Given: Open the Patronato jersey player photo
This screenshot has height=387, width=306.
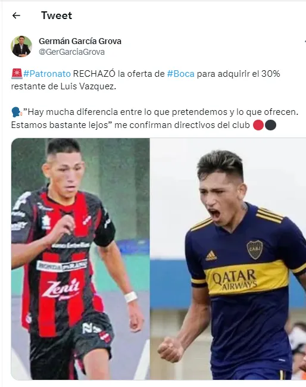Looking at the screenshot, I should click(x=80, y=258).
